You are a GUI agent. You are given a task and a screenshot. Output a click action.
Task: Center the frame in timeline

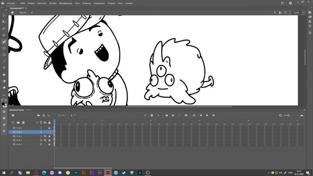pyautogui.click(x=186, y=115)
